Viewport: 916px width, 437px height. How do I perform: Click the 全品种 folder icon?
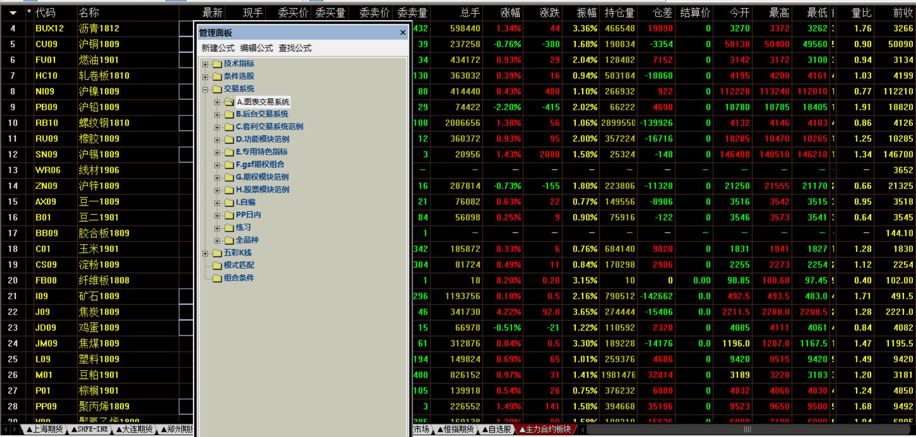[x=230, y=240]
